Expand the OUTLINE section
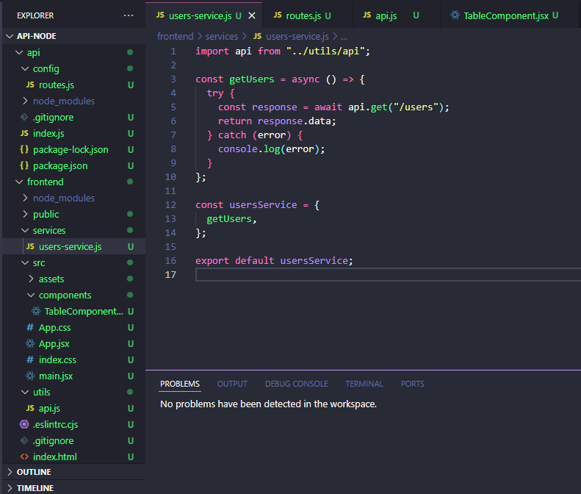This screenshot has width=581, height=494. pos(34,472)
